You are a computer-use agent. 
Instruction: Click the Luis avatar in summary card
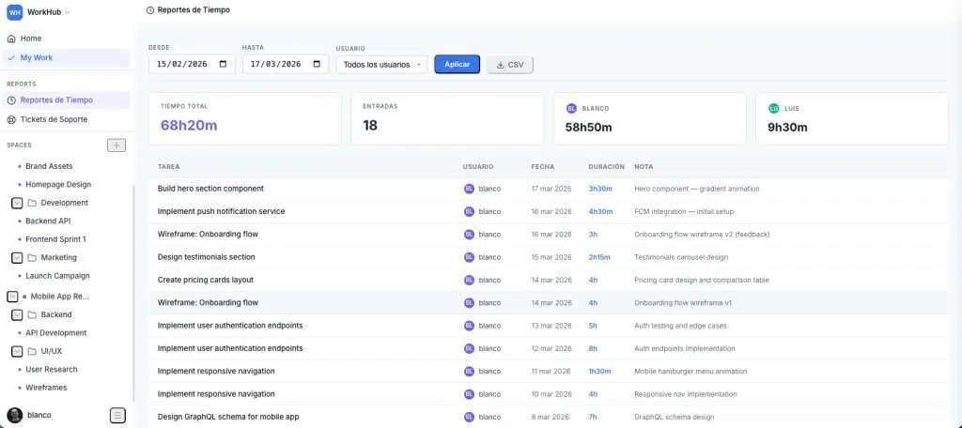click(774, 109)
